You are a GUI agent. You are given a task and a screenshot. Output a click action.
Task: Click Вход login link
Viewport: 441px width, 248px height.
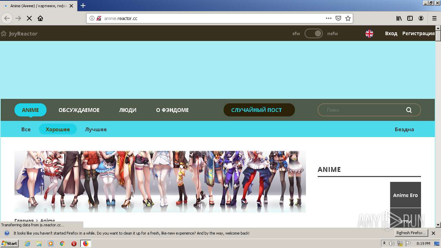pyautogui.click(x=391, y=33)
